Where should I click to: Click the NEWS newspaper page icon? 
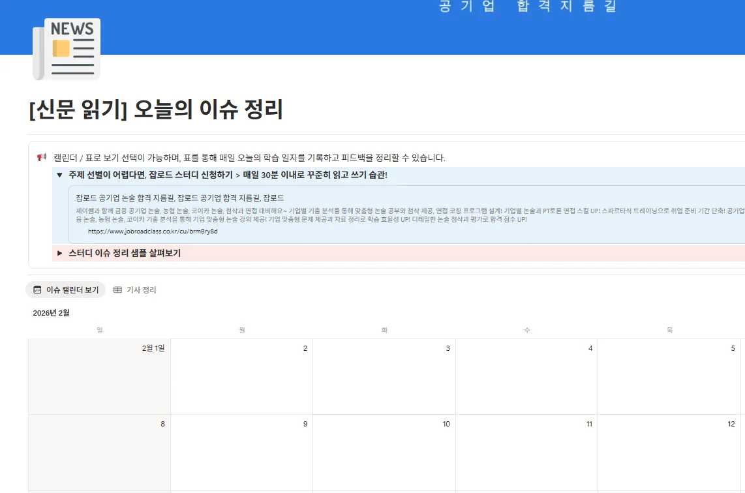65,48
